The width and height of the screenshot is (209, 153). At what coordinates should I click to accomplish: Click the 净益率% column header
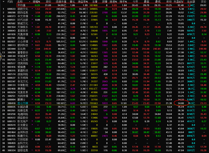point(83,2)
